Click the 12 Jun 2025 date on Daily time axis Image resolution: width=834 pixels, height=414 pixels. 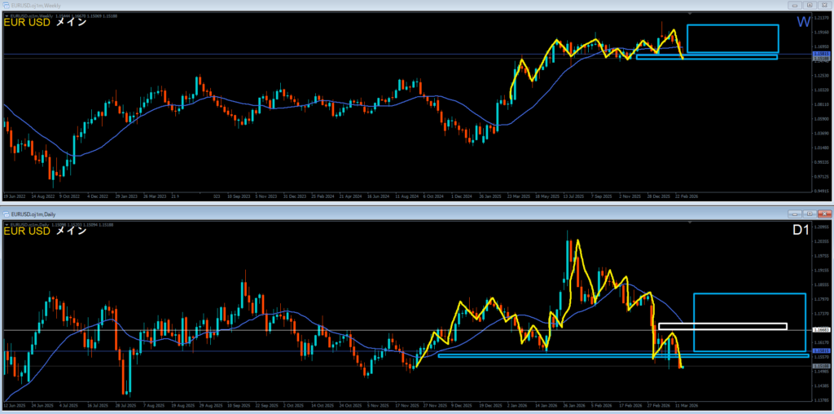click(x=14, y=406)
